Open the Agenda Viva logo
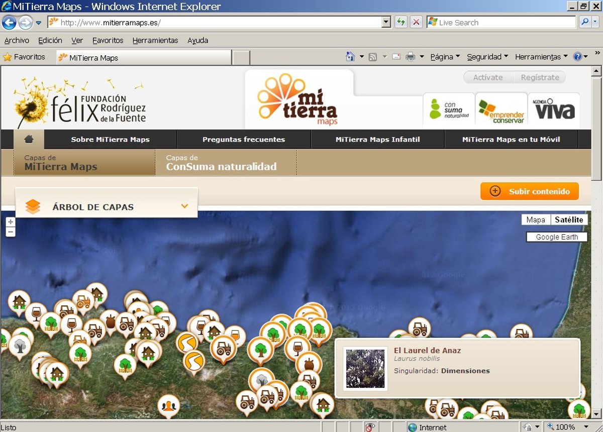 553,109
